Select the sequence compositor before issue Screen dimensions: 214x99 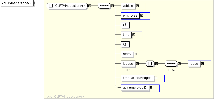(x=171, y=63)
